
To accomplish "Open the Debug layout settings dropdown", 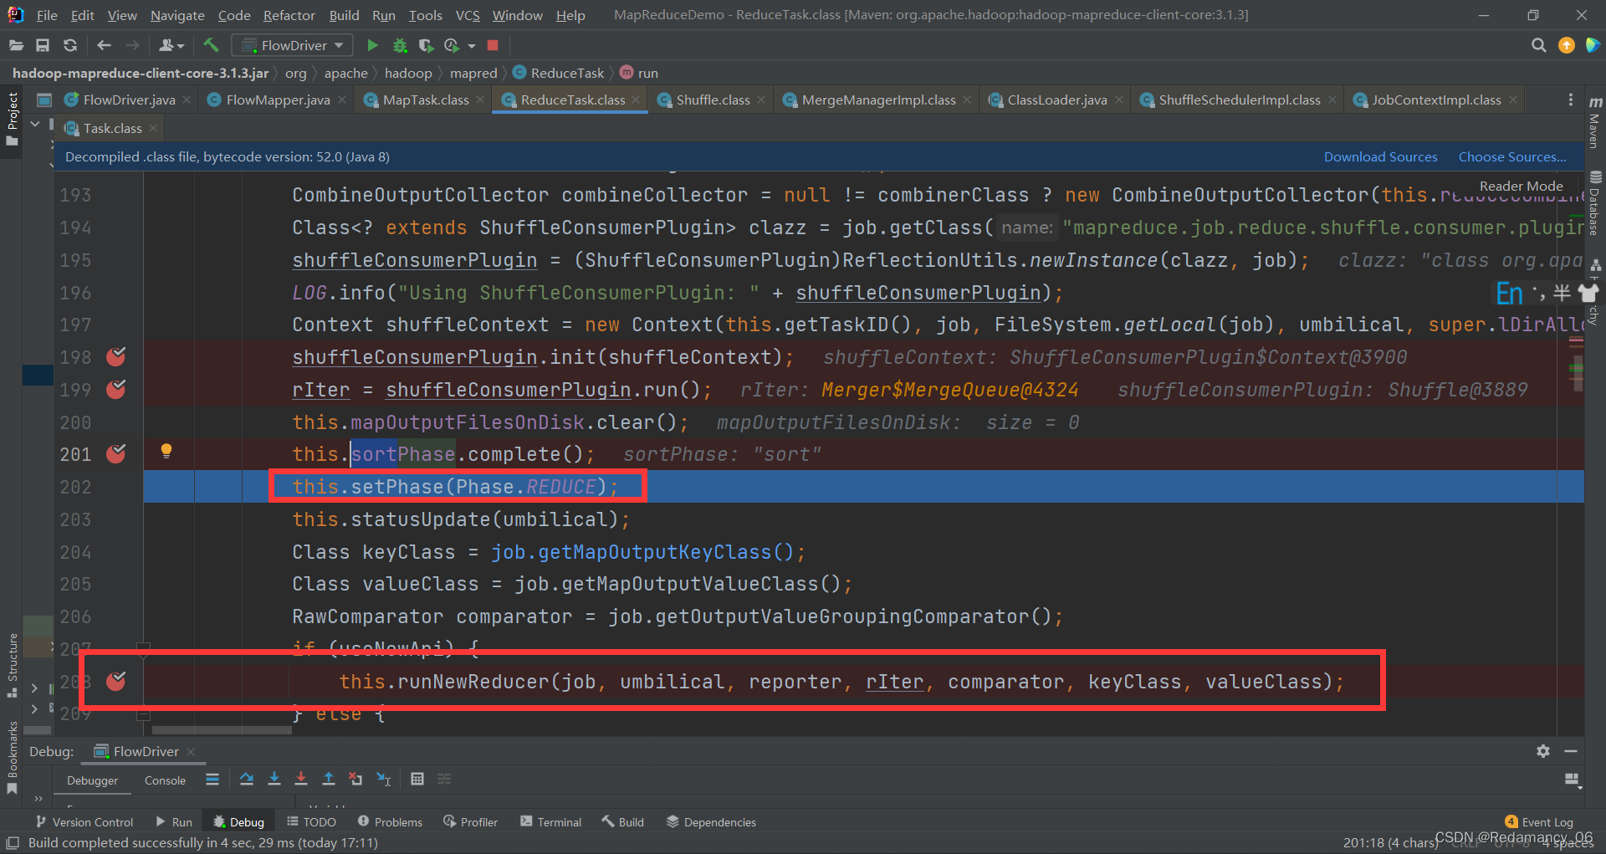I will pos(1572,780).
